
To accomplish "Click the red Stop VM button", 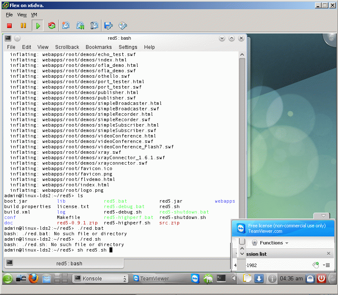I will (9, 25).
